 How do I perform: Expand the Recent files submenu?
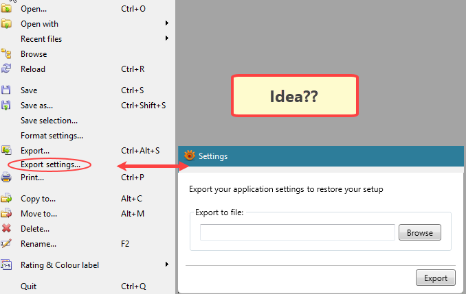click(167, 39)
